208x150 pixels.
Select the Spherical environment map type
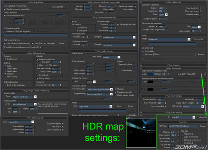[182, 140]
